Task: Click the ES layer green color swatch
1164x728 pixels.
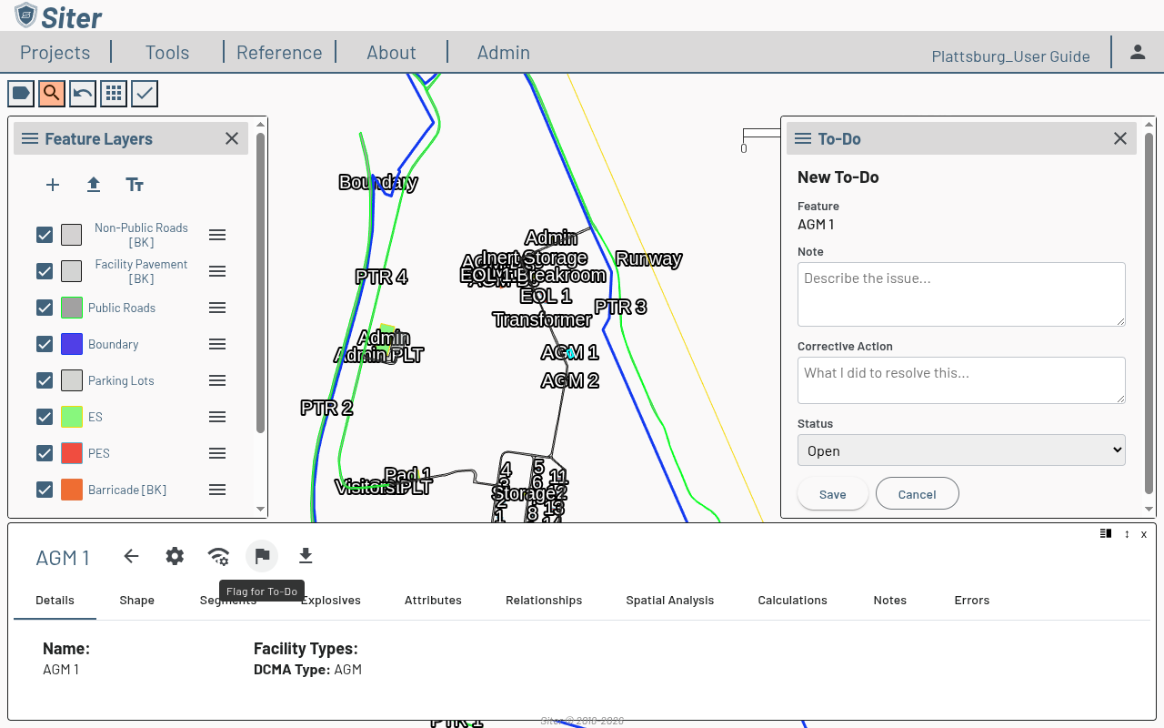Action: 72,417
